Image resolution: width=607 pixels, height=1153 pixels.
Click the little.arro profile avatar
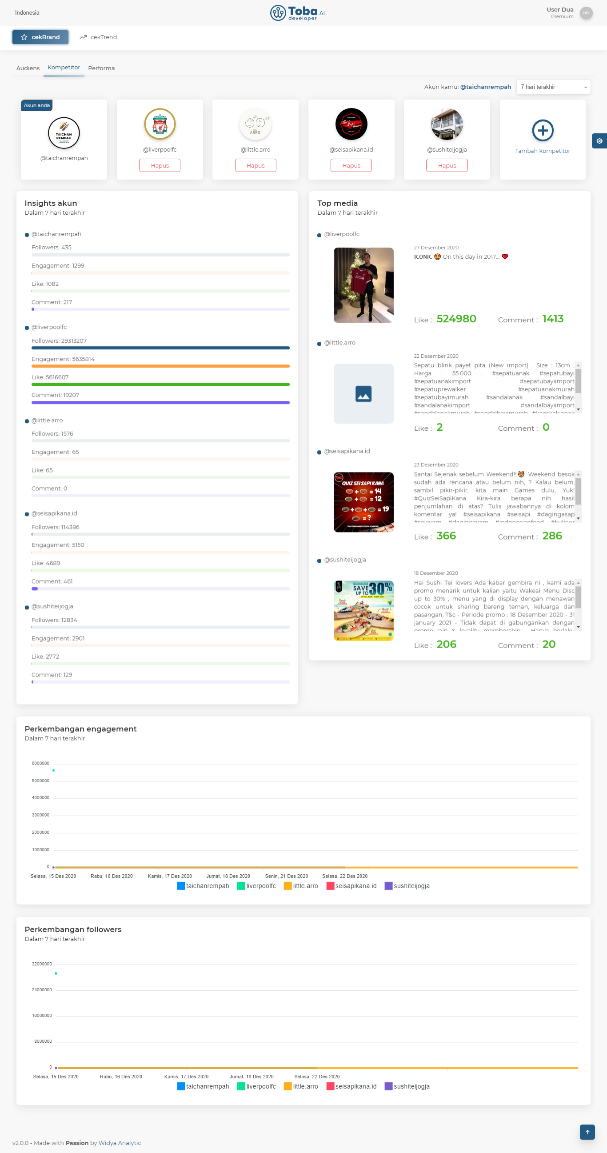[256, 124]
